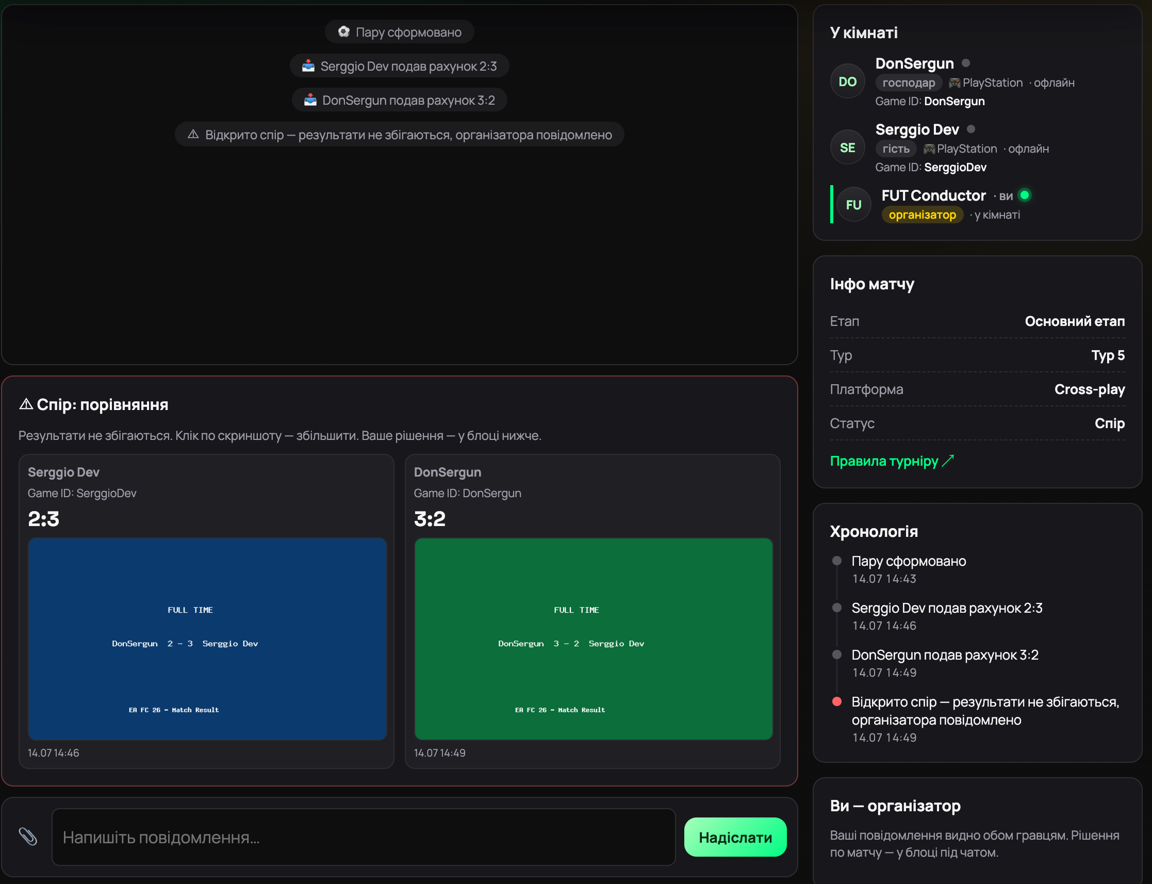This screenshot has height=884, width=1152.
Task: Click the FU avatar of FUT Conductor
Action: point(853,205)
